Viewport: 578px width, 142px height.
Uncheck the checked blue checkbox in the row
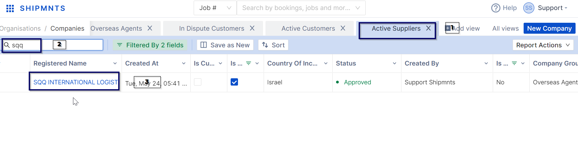coord(234,82)
